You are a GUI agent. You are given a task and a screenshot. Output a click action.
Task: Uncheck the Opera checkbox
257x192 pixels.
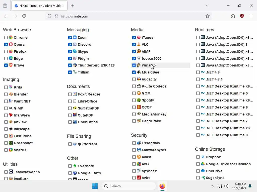[6, 44]
